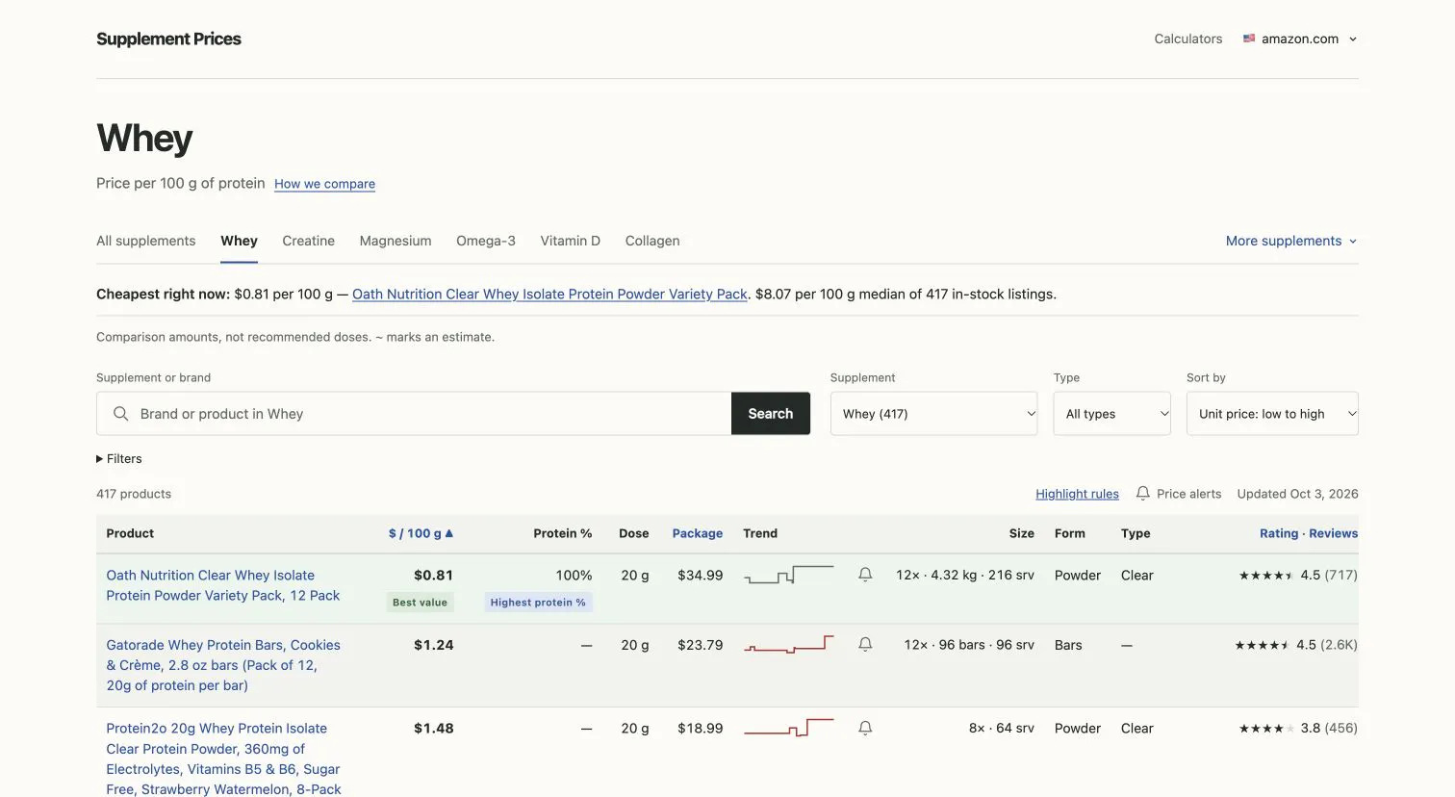Switch to the All supplements tab
This screenshot has height=797, width=1455.
[x=146, y=241]
